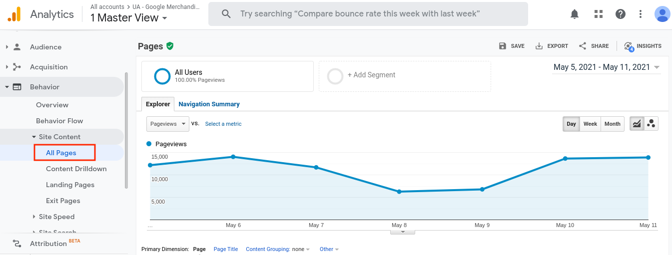
Task: Switch to motion chart view
Action: tap(651, 124)
